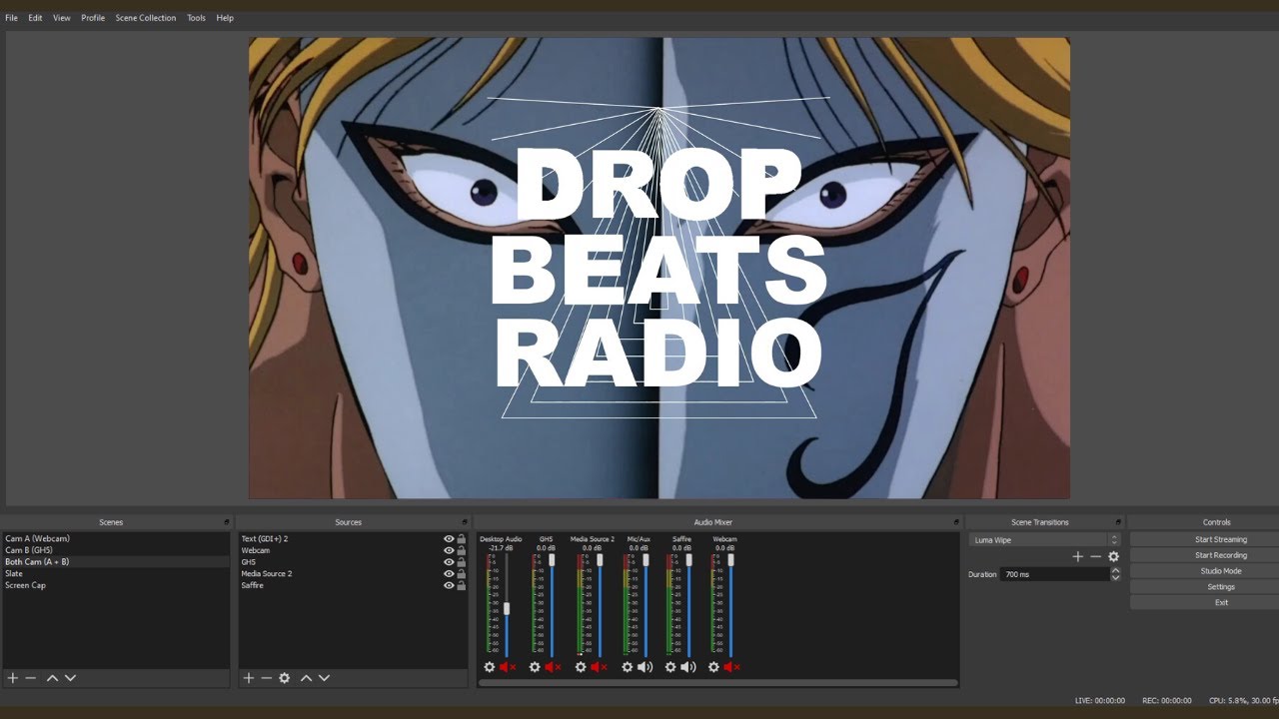Viewport: 1279px width, 719px height.
Task: Undock the Scenes panel
Action: coord(227,522)
